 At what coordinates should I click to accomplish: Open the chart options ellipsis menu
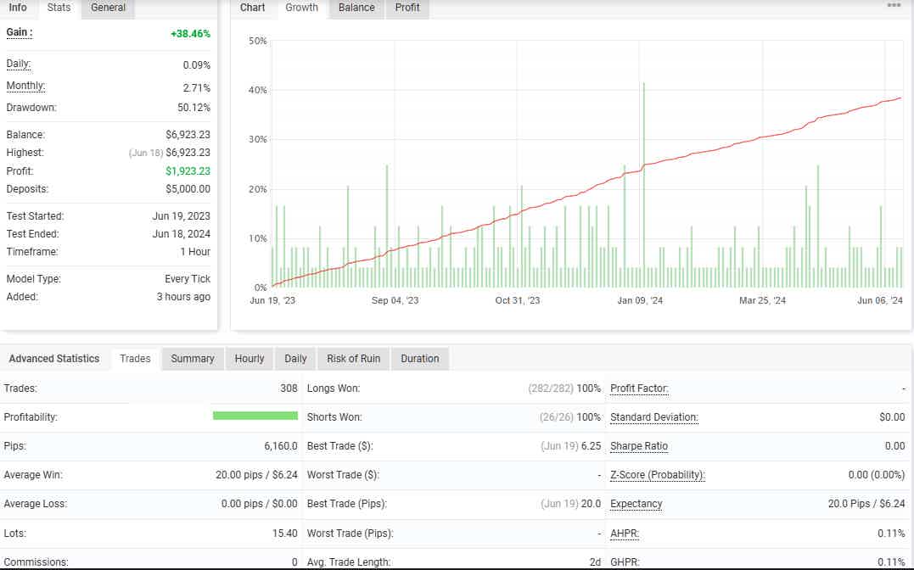pos(894,5)
